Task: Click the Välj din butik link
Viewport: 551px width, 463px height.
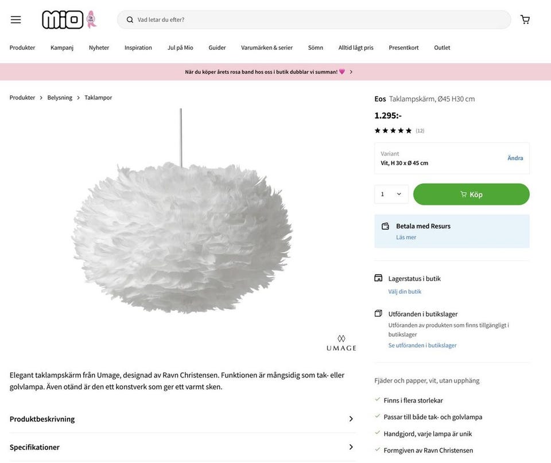Action: (403, 291)
